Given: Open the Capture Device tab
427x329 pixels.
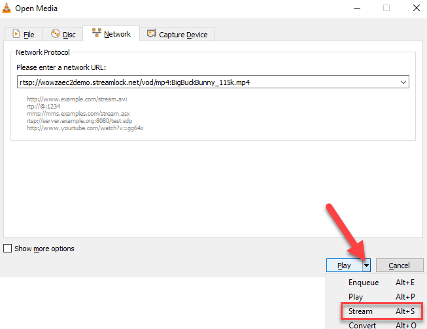Looking at the screenshot, I should [177, 34].
